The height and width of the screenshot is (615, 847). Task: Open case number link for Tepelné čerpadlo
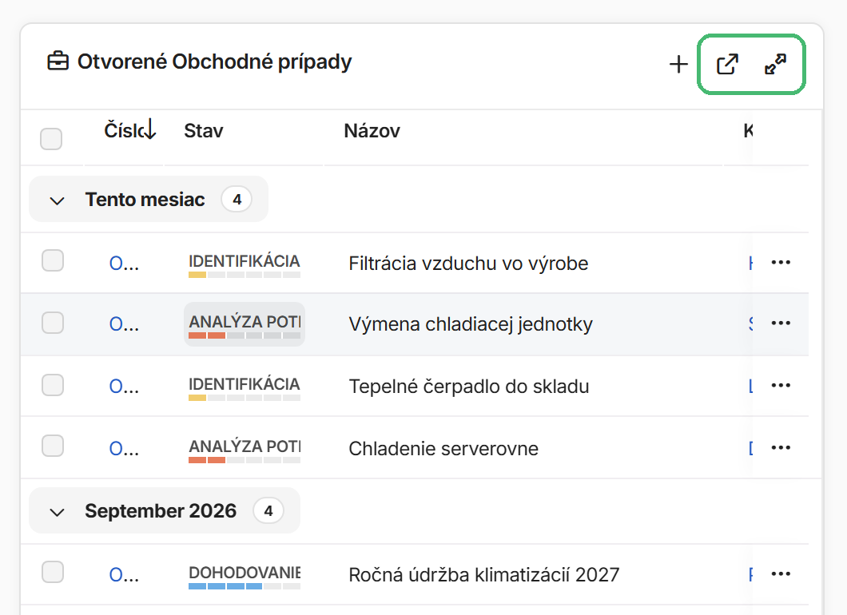pos(124,387)
